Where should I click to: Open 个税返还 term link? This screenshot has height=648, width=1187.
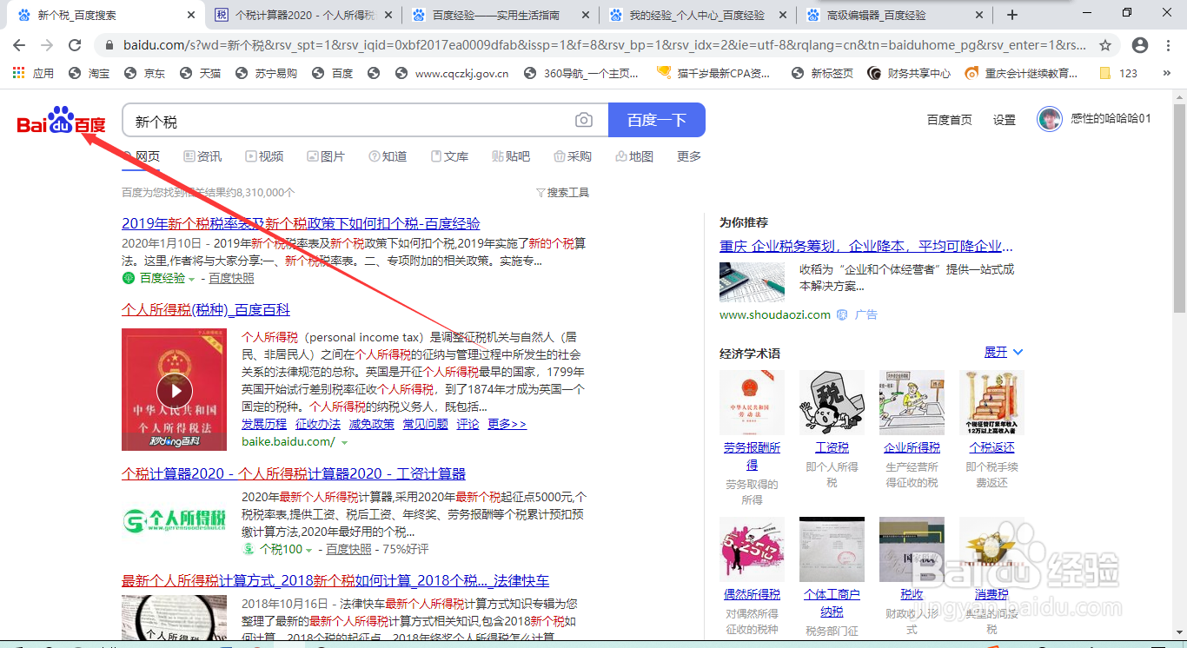(991, 447)
